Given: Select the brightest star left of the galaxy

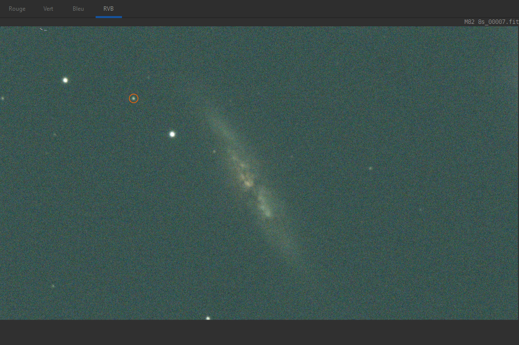Looking at the screenshot, I should pyautogui.click(x=172, y=134).
